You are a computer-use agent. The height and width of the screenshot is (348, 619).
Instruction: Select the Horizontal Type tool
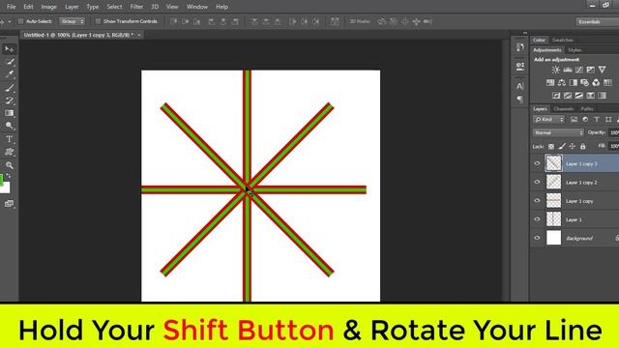pos(9,139)
